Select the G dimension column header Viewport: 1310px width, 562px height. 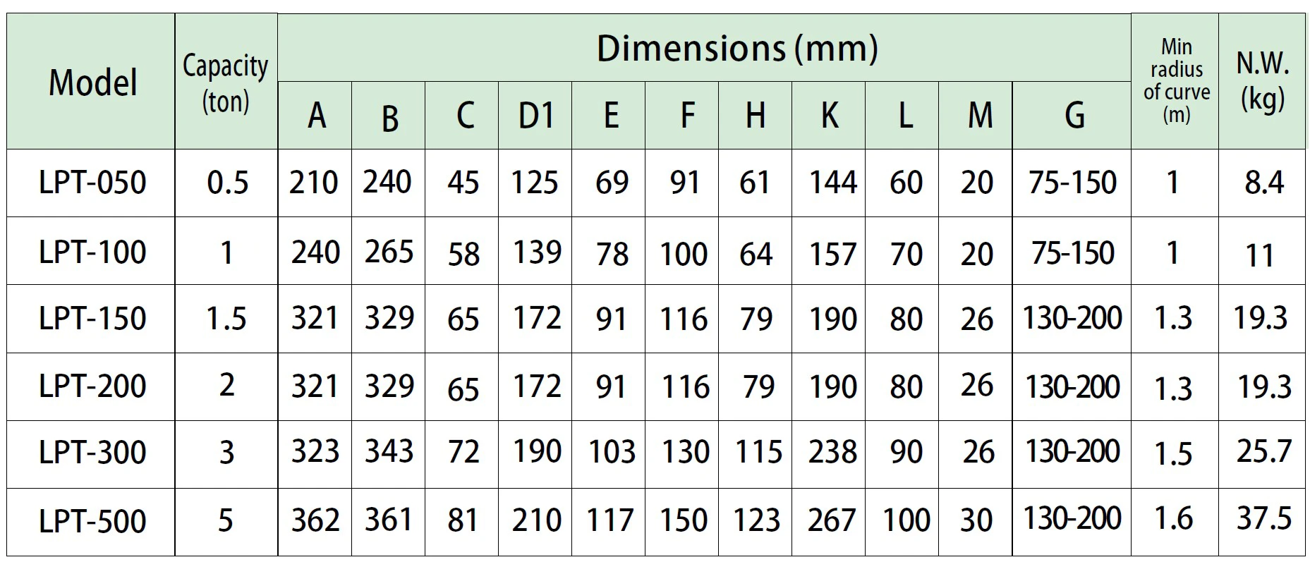(x=1074, y=116)
